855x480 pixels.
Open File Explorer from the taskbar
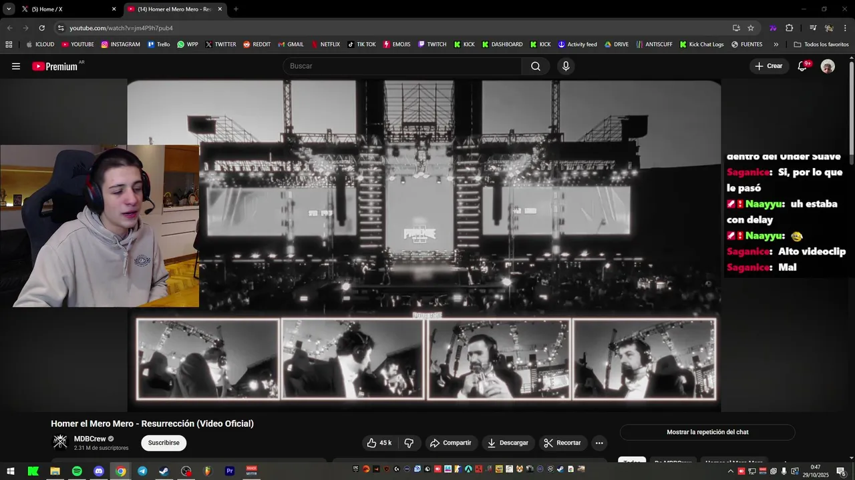[55, 471]
